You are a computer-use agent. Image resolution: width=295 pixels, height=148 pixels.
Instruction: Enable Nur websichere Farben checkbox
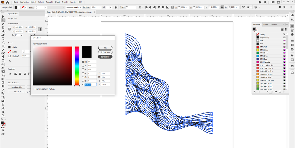point(34,89)
